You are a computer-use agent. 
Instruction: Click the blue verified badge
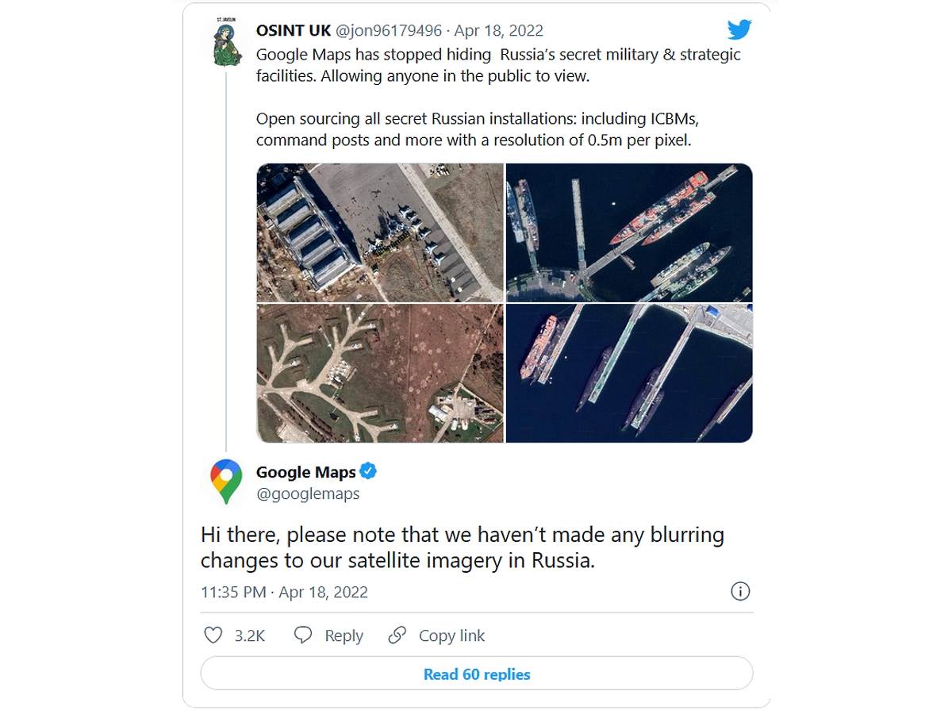click(368, 471)
